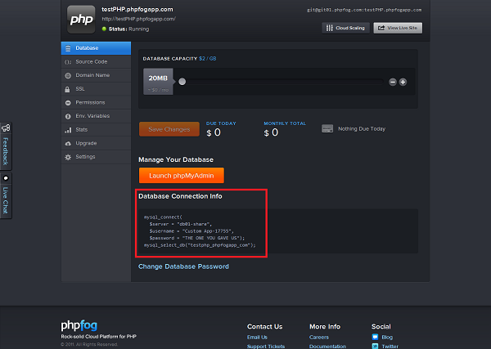Open the Blog social link
Viewport: 491px width, 349px height.
coord(387,337)
